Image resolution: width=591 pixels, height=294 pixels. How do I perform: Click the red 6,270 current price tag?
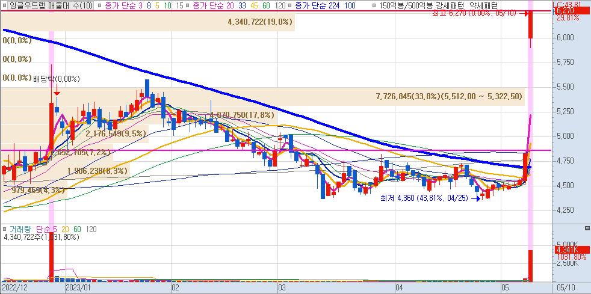572,11
